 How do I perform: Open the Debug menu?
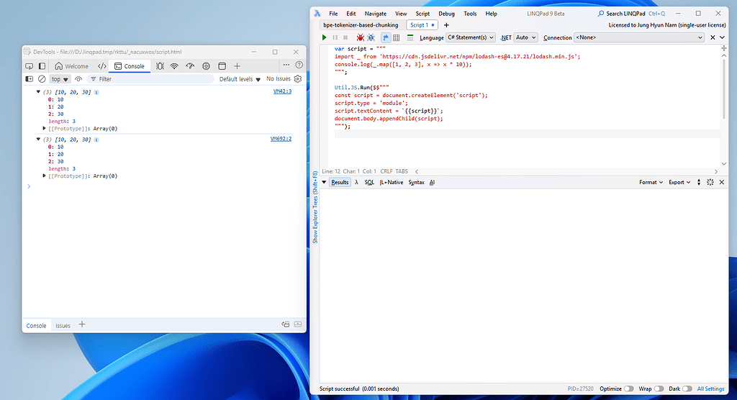[446, 14]
